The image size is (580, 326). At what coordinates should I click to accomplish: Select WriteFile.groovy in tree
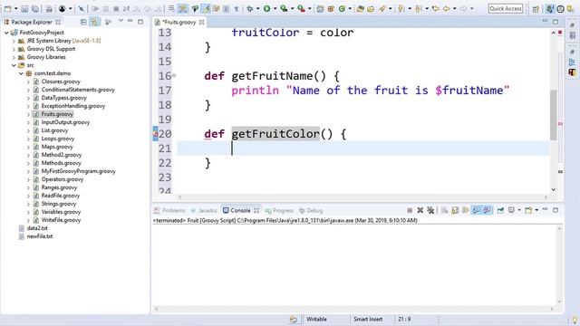point(61,220)
